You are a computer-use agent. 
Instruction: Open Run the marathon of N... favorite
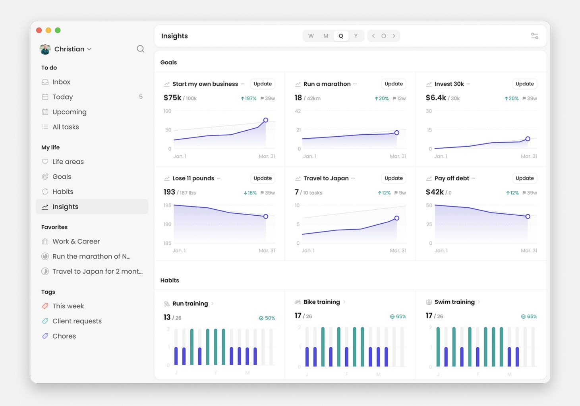(92, 256)
